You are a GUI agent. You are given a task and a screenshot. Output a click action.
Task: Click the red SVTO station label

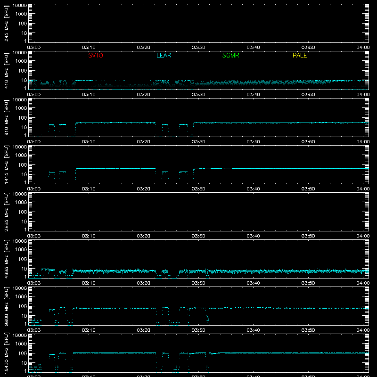[96, 55]
